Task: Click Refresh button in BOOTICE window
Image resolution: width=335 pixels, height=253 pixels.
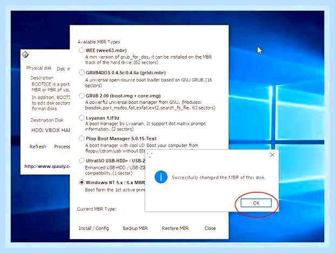Action: pos(38,146)
